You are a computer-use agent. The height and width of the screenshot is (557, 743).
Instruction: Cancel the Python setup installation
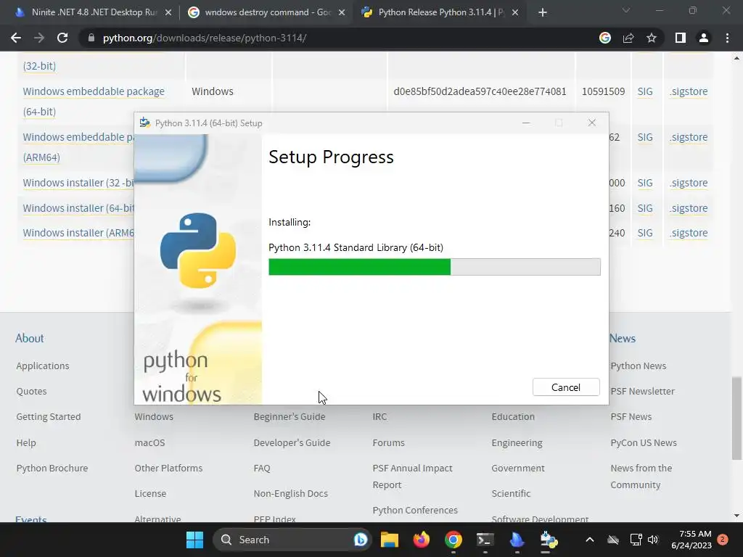[x=566, y=387]
